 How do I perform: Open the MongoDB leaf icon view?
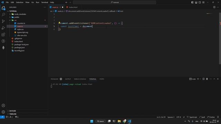pos(3,48)
